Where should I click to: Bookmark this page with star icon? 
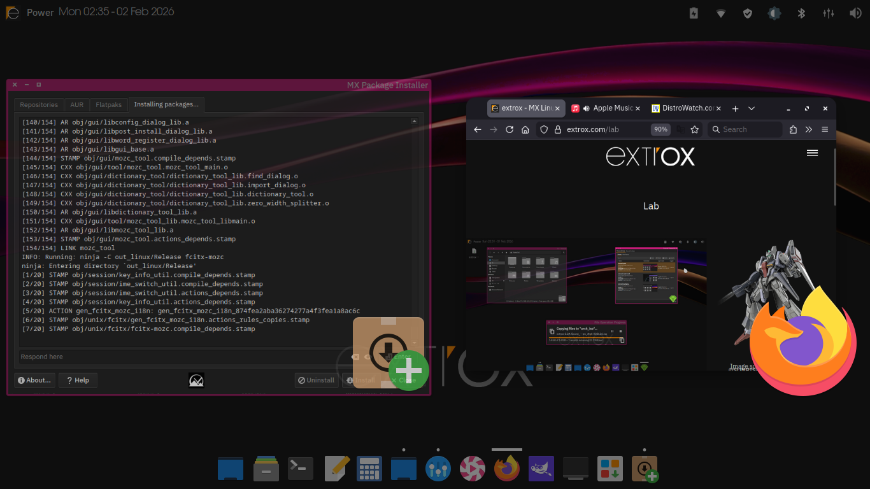pyautogui.click(x=695, y=129)
